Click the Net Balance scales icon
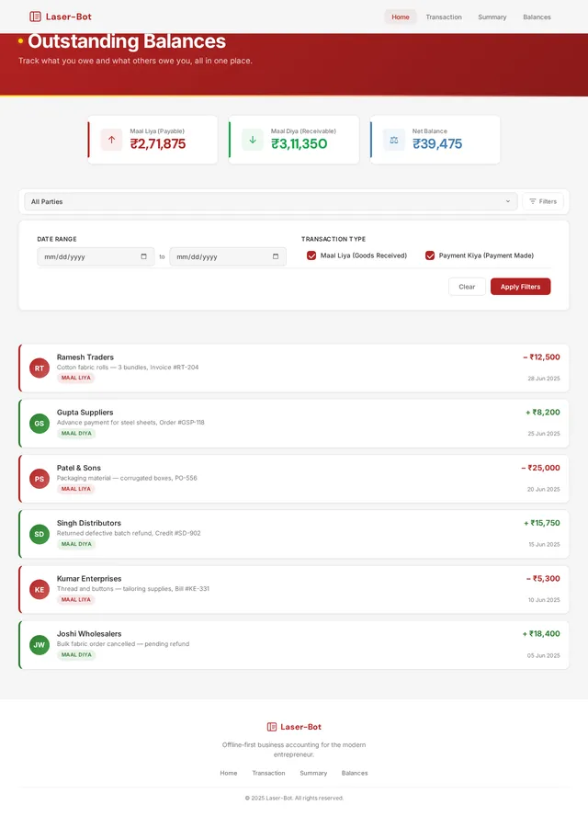 [x=394, y=140]
